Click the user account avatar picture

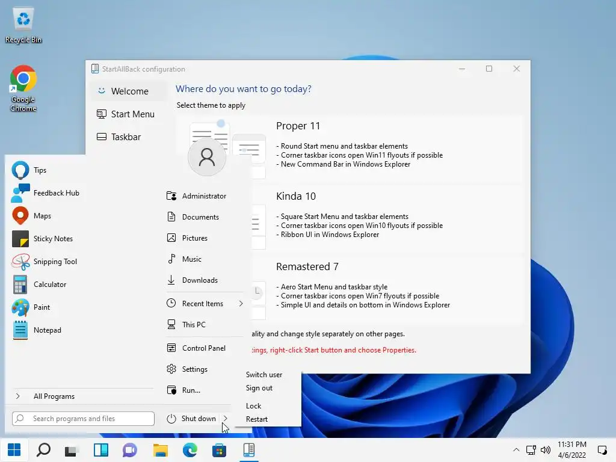[x=207, y=157]
